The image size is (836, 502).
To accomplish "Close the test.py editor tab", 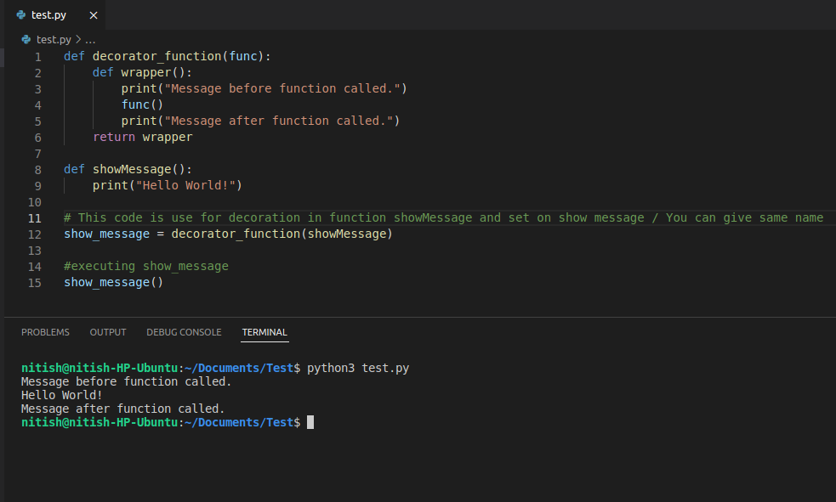I will tap(93, 14).
